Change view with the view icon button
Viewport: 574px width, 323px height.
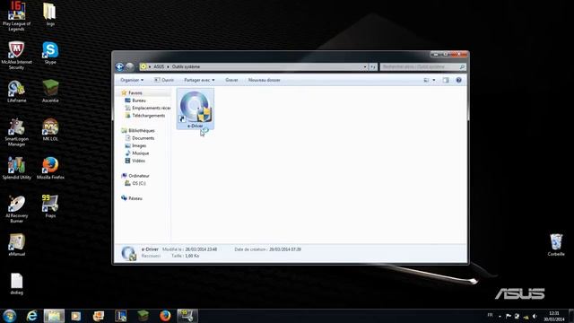pyautogui.click(x=426, y=80)
